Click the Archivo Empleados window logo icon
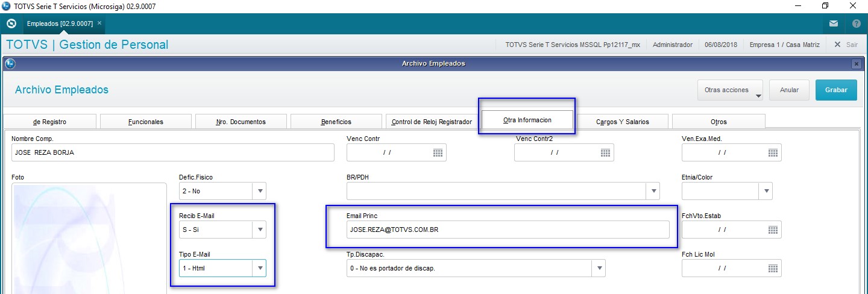Screen dimensions: 868x294 pyautogui.click(x=10, y=63)
